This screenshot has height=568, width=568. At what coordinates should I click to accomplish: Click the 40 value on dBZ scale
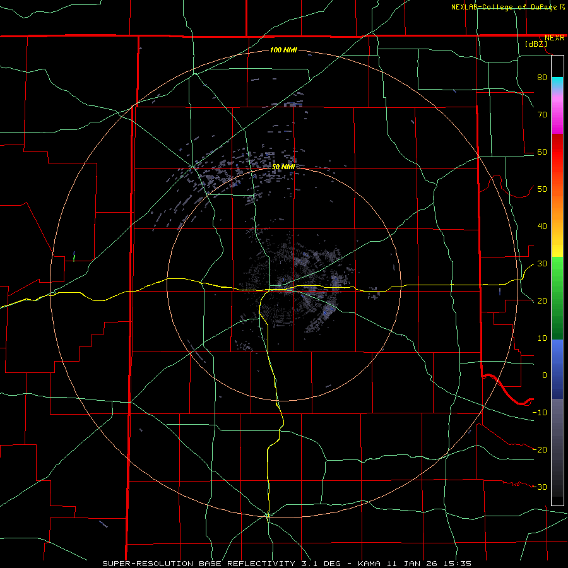coord(542,226)
